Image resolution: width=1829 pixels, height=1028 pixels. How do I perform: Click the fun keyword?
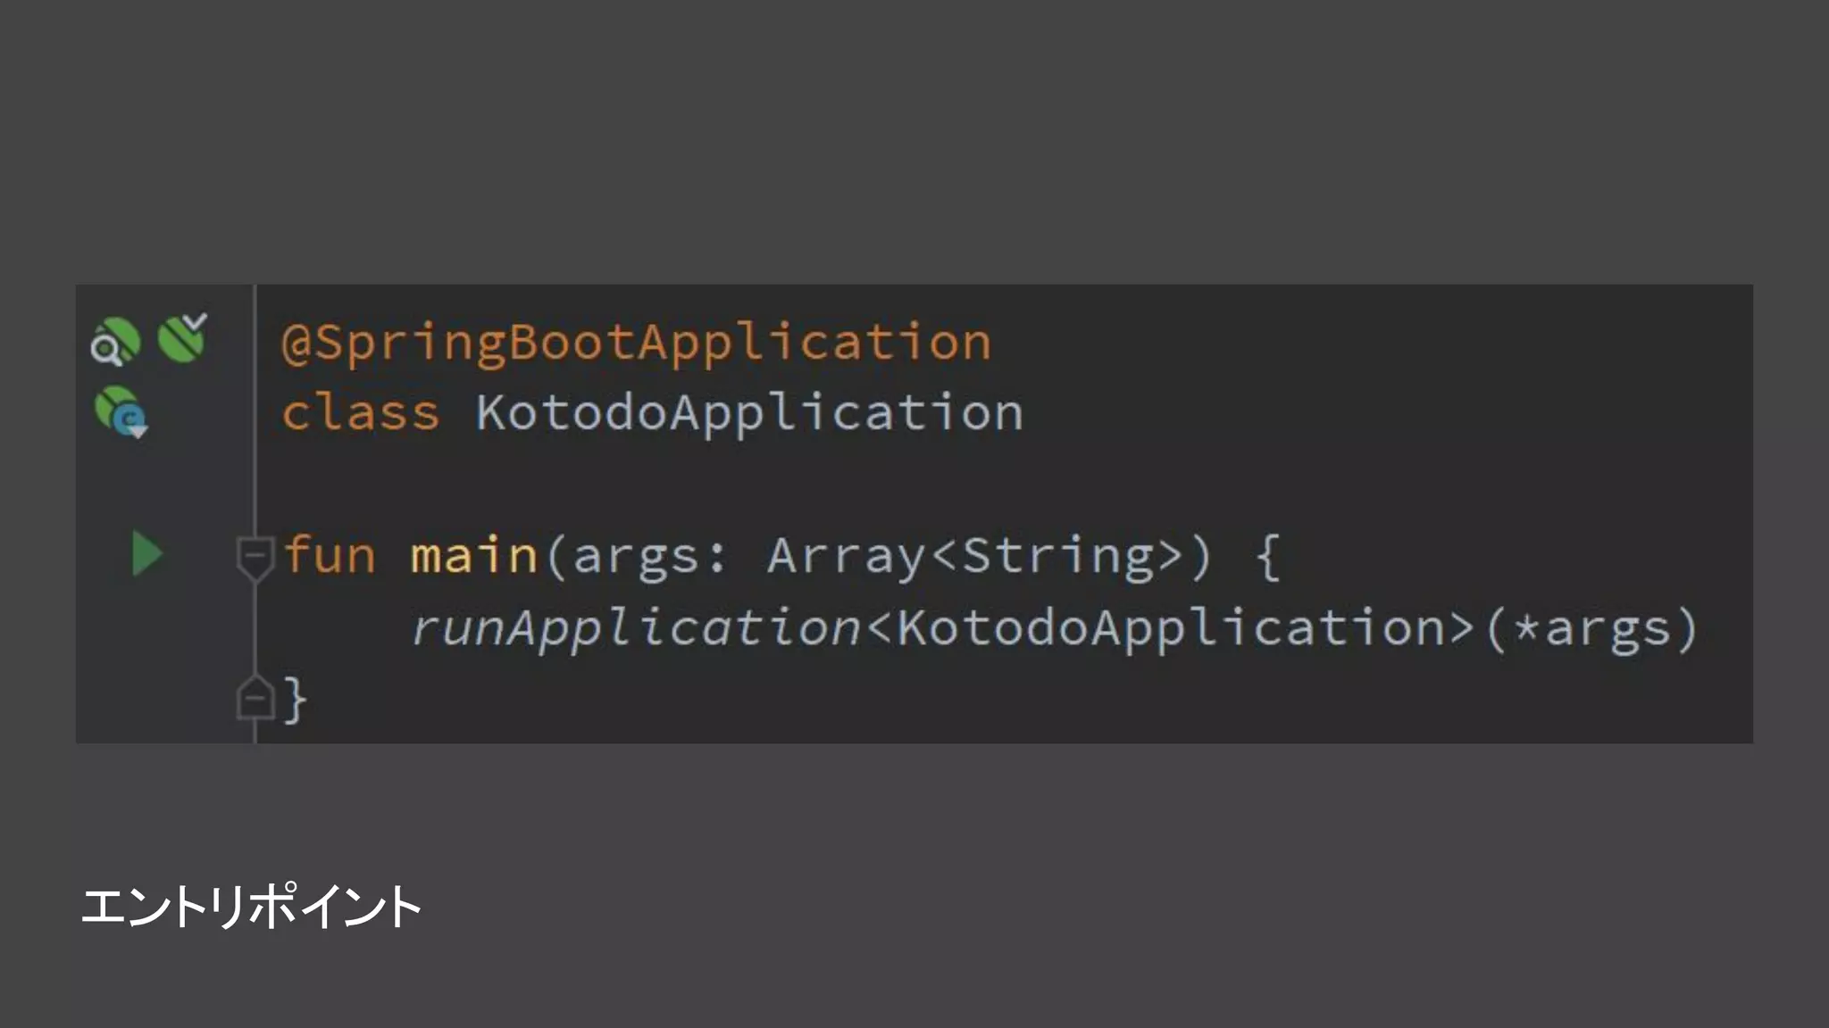(329, 555)
